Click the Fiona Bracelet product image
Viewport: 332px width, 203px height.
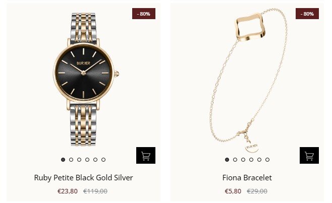point(247,81)
